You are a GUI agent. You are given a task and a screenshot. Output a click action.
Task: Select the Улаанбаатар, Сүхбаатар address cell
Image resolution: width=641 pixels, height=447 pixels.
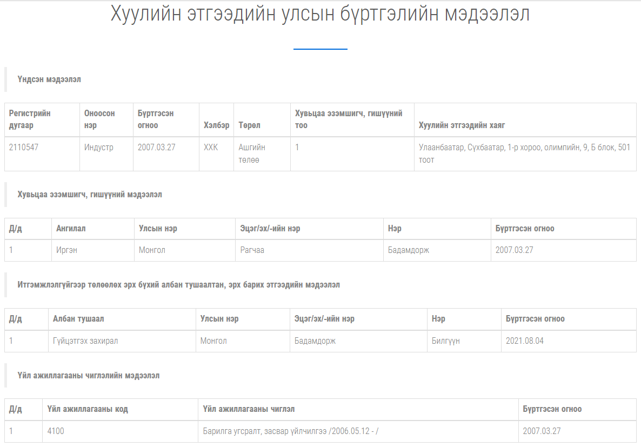pos(524,154)
